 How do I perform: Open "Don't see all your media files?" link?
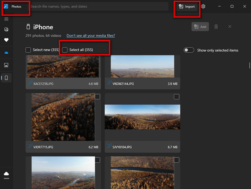point(91,35)
